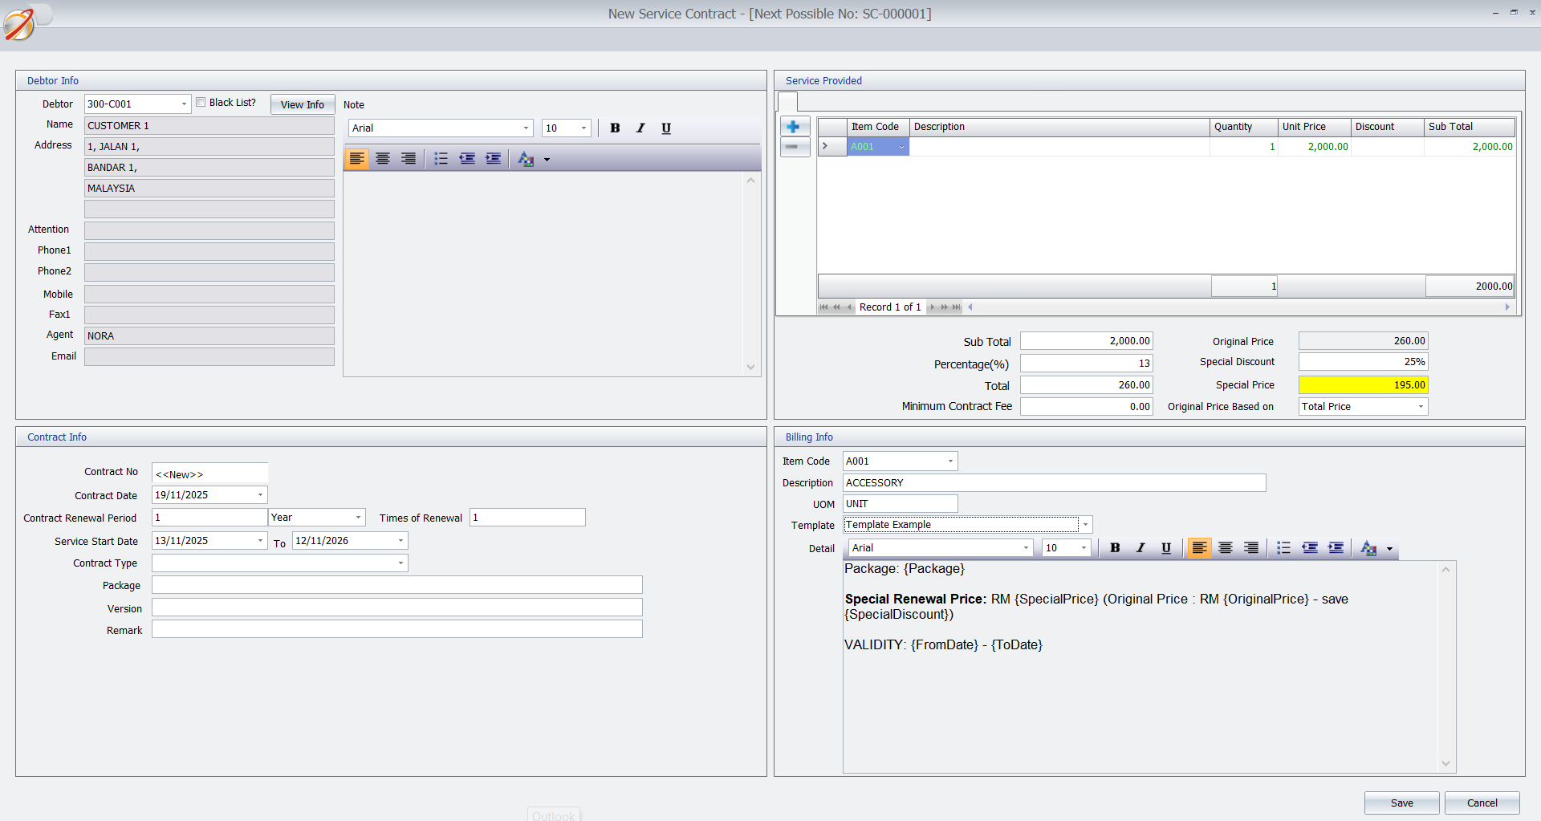Screen dimensions: 1541x821
Task: Toggle bulleted list in the Note editor
Action: click(441, 158)
